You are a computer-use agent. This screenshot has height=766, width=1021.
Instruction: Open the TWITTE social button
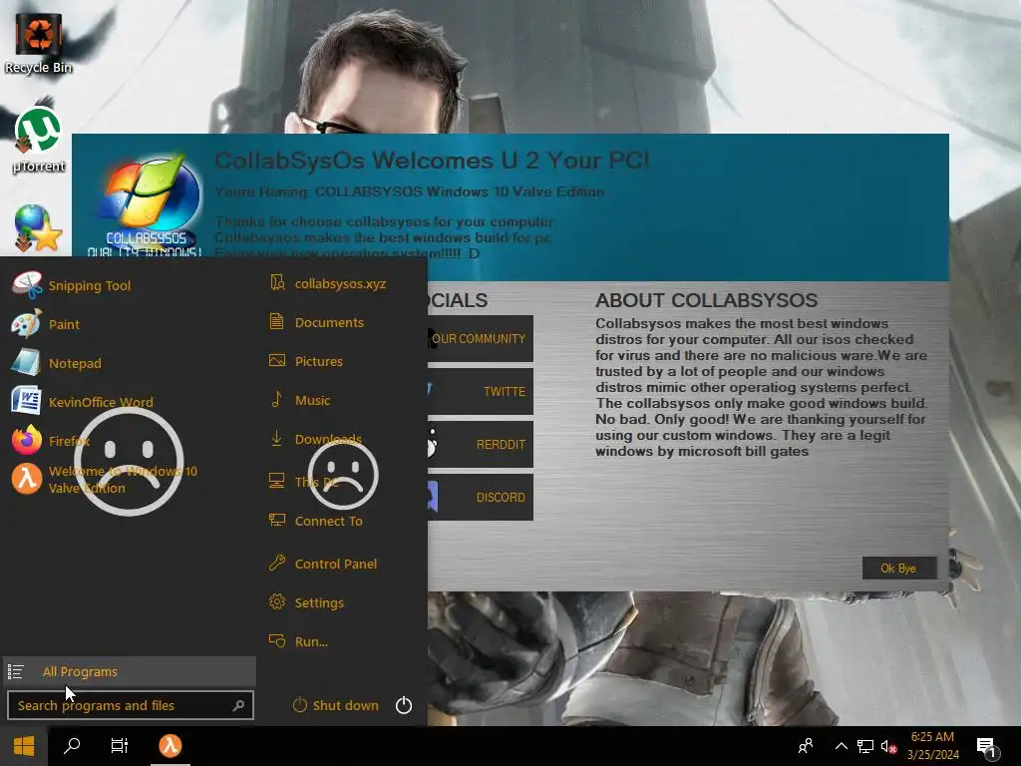(481, 391)
